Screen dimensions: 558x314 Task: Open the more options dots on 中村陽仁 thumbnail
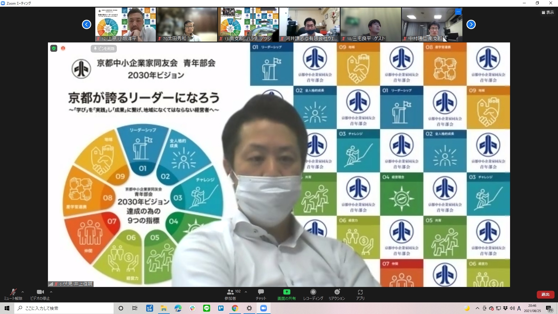point(458,12)
